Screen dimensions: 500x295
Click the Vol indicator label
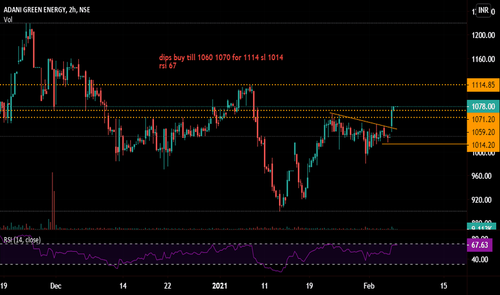(8, 20)
